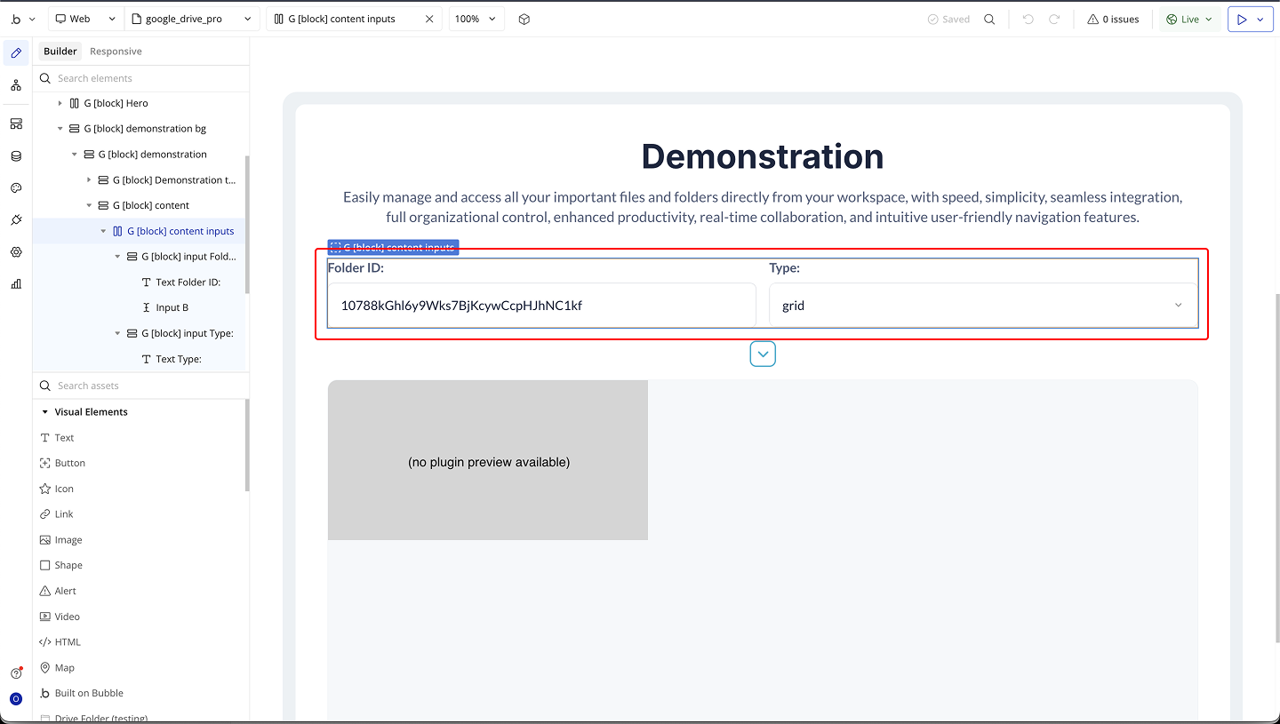Collapse the G [block] input Type: node
The image size is (1280, 724).
(x=117, y=333)
